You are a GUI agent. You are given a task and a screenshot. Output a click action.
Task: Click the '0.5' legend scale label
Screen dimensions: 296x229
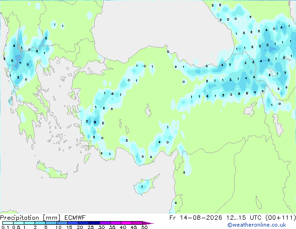point(16,227)
